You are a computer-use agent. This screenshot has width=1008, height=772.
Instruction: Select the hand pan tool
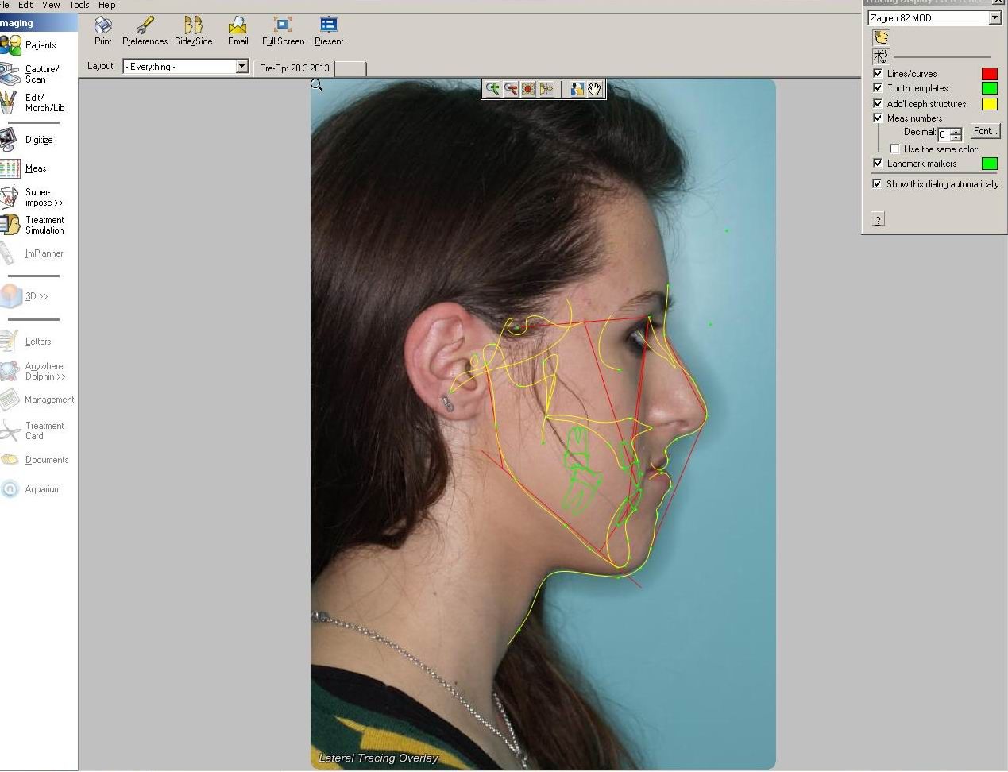[x=595, y=89]
